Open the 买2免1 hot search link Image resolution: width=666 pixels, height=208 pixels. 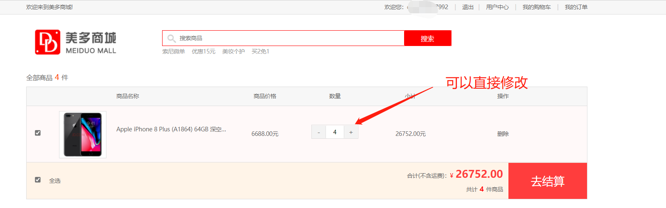(x=260, y=51)
